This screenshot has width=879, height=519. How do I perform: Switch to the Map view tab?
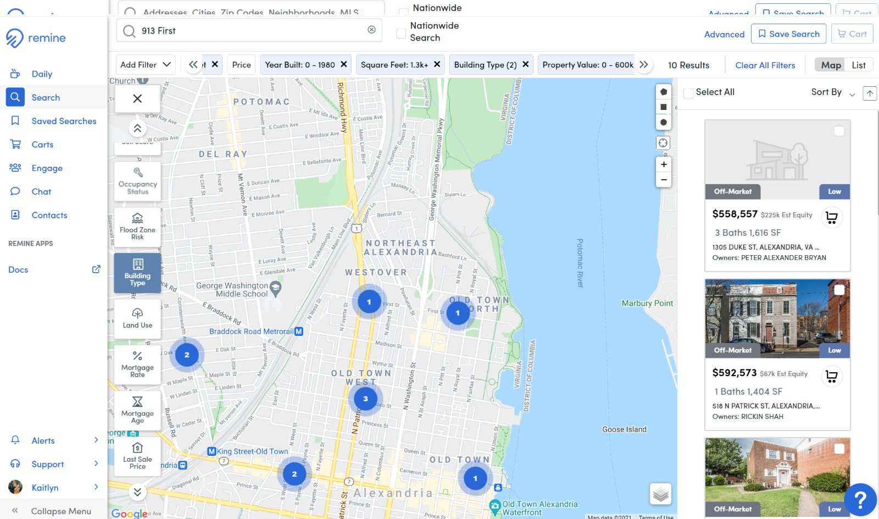pyautogui.click(x=831, y=65)
